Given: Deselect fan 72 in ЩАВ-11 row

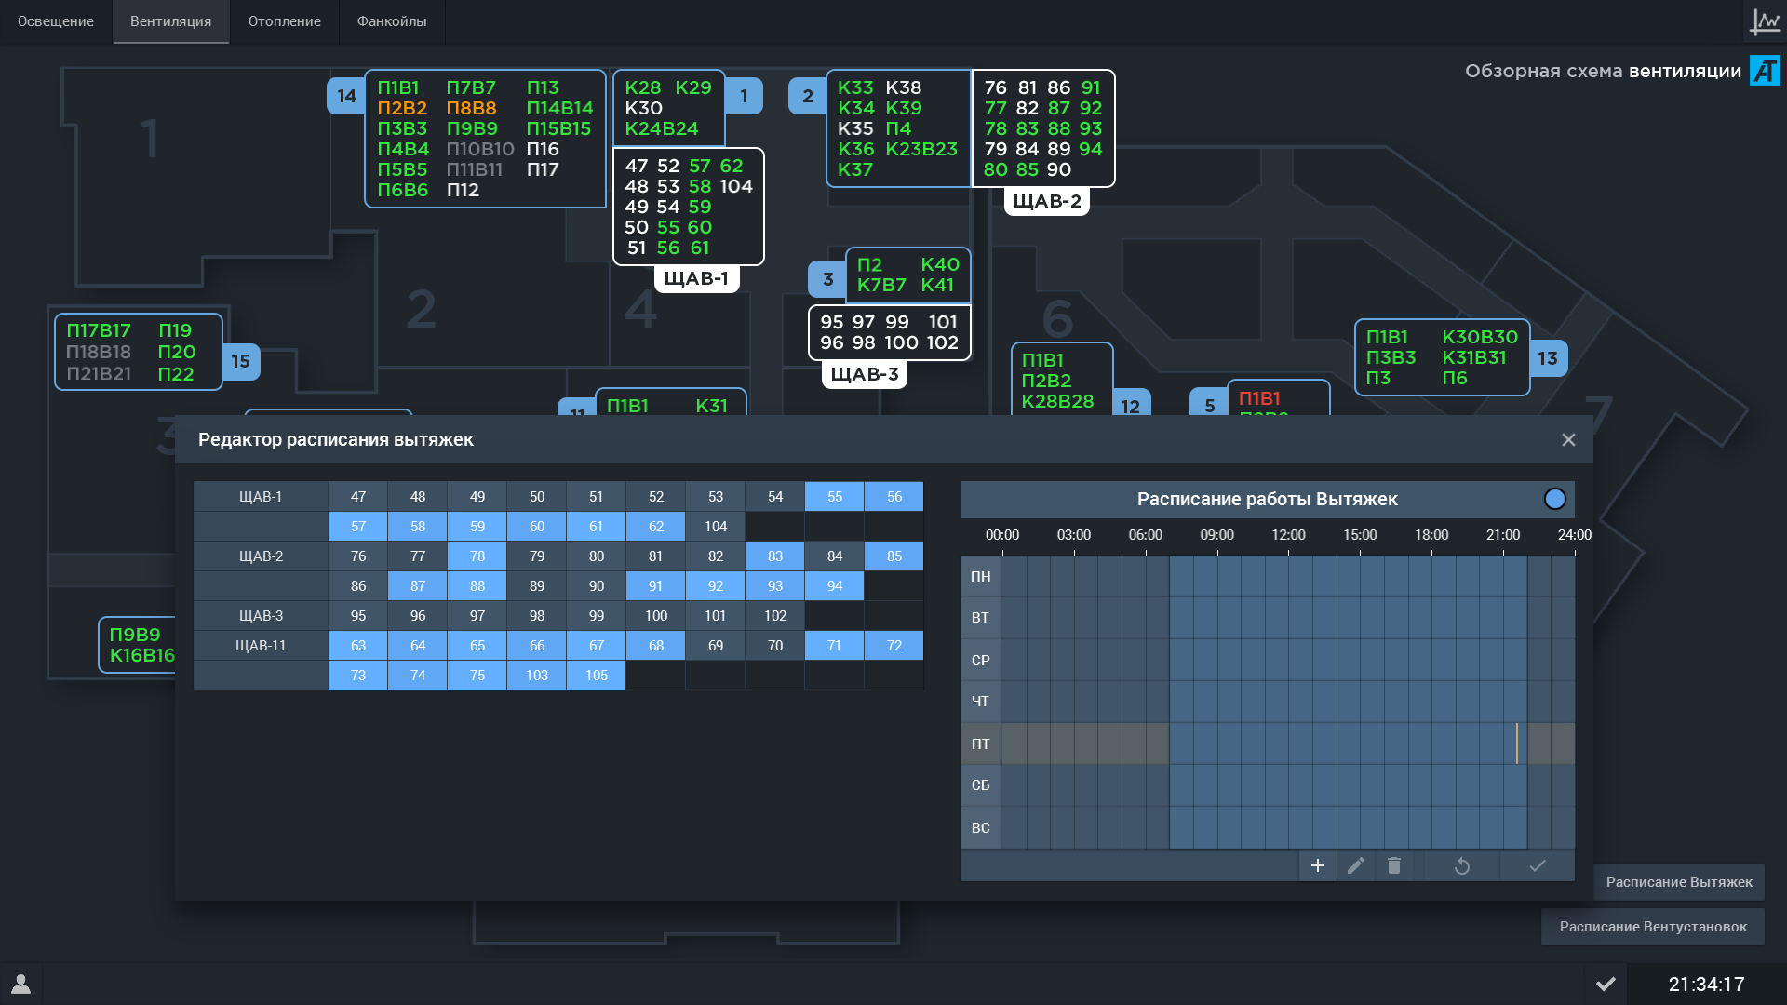Looking at the screenshot, I should (x=893, y=645).
